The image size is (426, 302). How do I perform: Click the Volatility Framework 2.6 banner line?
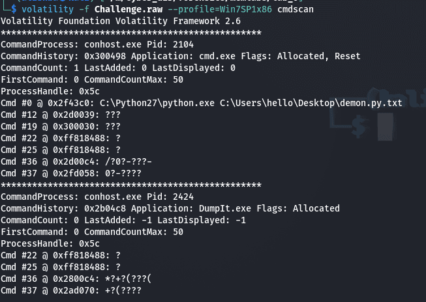click(121, 21)
